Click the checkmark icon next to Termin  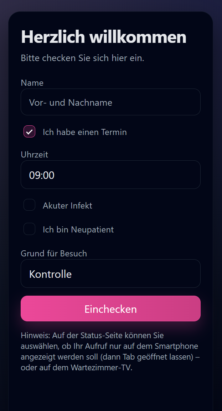pos(29,131)
